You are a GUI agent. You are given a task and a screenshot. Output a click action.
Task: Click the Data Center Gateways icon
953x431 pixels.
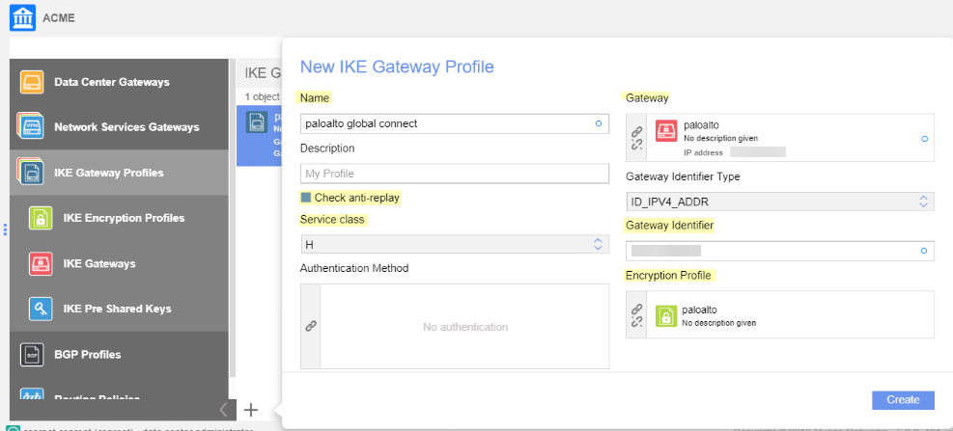pos(32,82)
